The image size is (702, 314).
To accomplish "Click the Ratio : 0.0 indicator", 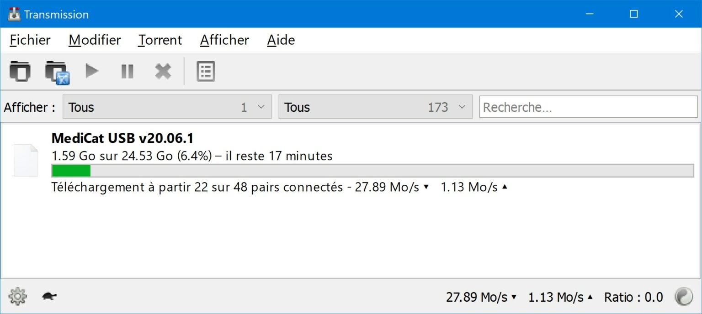I will click(634, 296).
